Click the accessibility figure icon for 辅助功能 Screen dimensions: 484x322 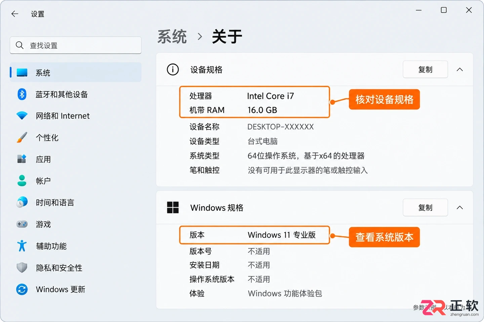click(x=22, y=246)
